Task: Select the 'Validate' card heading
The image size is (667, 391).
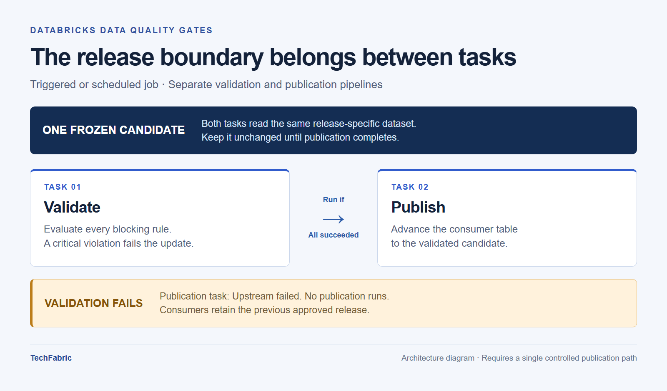Action: (72, 207)
